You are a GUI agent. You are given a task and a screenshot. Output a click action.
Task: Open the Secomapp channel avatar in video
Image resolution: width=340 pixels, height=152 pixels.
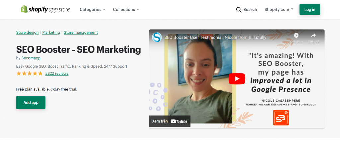click(x=157, y=37)
